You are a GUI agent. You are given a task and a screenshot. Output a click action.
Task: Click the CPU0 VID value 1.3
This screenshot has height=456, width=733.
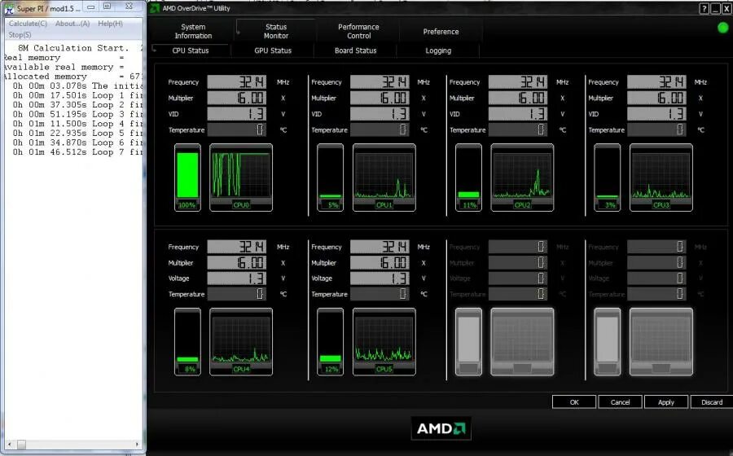tap(236, 114)
